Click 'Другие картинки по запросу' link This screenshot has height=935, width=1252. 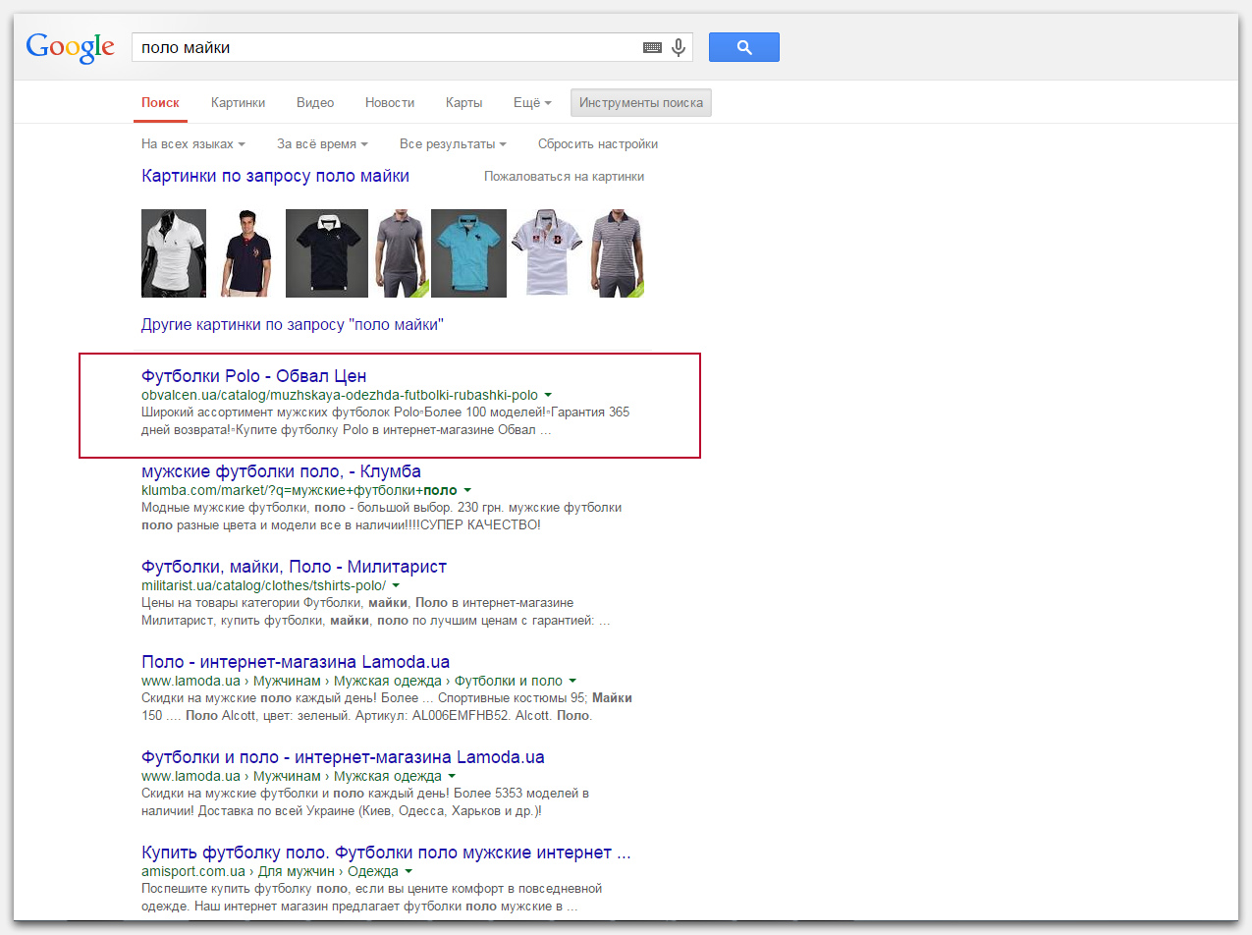pyautogui.click(x=293, y=324)
